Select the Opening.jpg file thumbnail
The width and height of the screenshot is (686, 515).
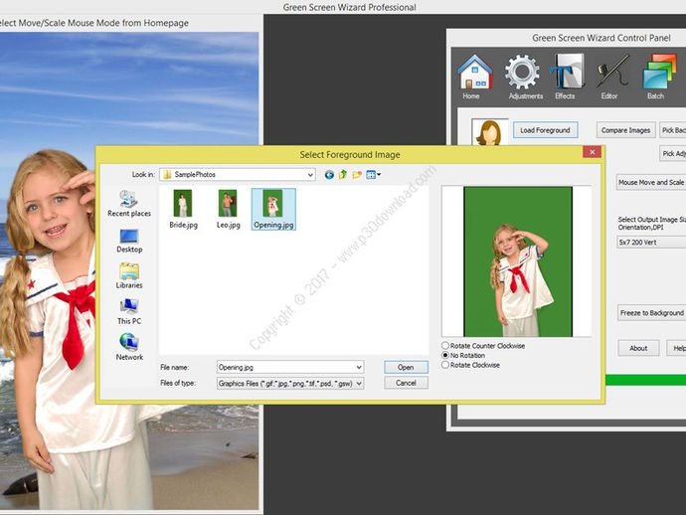click(273, 209)
